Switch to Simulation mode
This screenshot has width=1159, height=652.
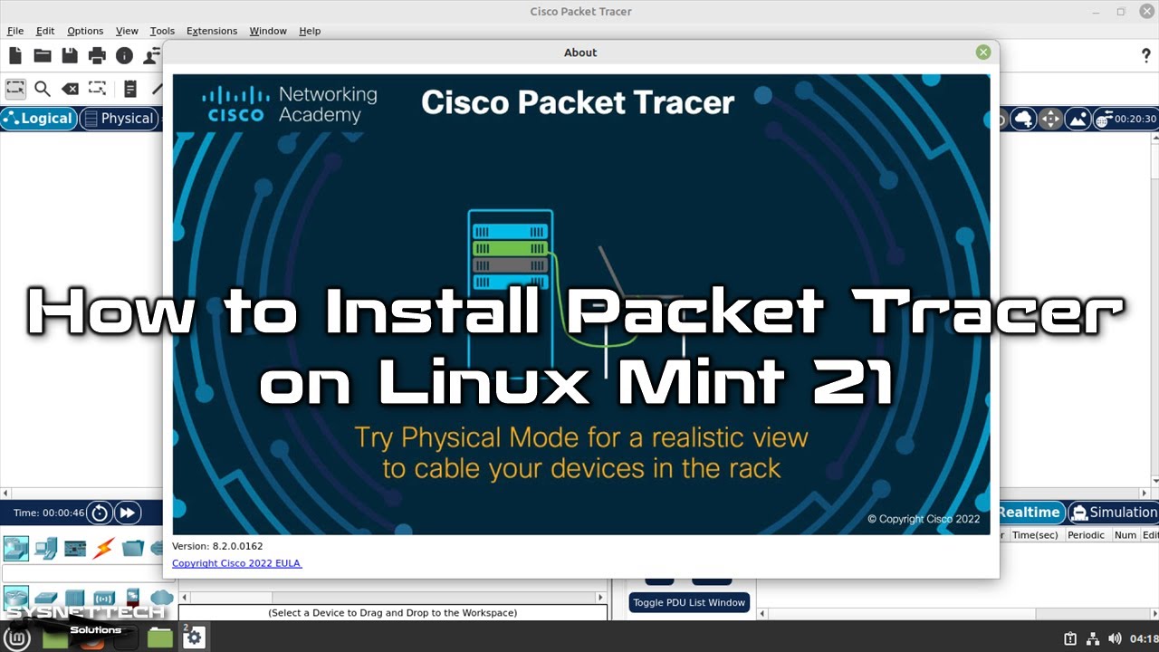[1114, 513]
